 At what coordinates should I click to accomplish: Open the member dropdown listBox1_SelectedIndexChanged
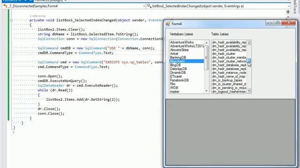point(218,6)
